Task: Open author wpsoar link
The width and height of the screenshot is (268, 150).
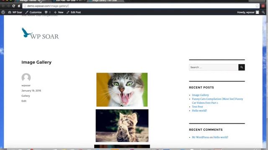Action: (26, 85)
